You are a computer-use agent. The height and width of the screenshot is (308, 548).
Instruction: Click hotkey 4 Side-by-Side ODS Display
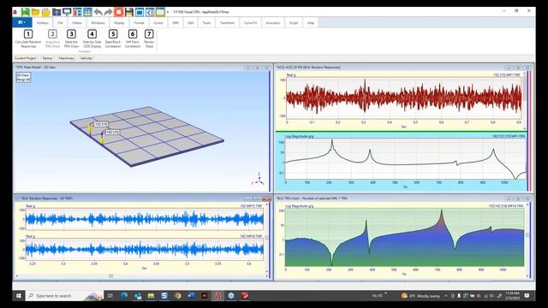click(x=92, y=38)
